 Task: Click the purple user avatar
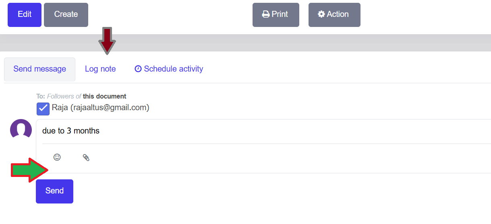click(21, 129)
